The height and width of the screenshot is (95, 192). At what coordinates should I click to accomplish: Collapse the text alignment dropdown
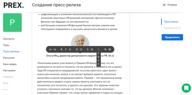point(99,49)
